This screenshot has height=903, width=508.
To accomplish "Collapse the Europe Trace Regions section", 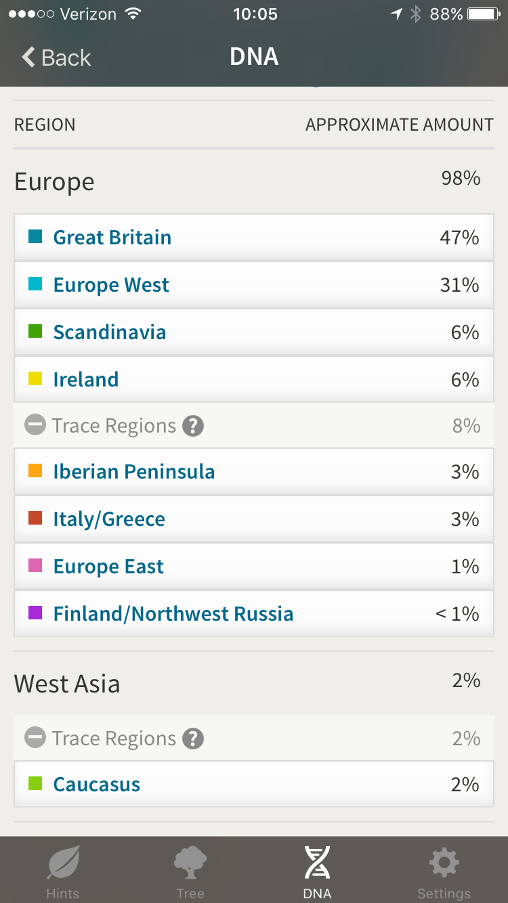I will (35, 426).
